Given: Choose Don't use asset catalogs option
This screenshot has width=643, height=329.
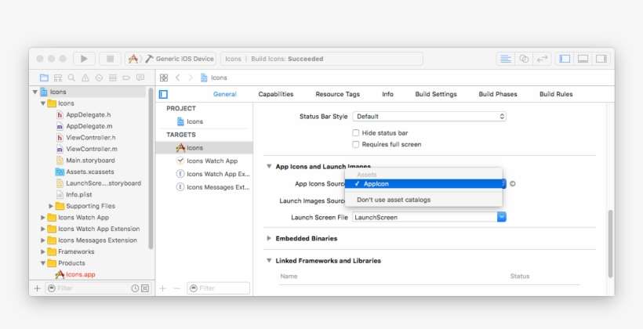Looking at the screenshot, I should click(x=394, y=200).
